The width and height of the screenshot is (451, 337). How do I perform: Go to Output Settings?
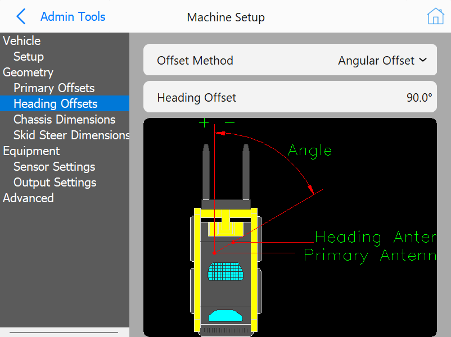click(x=55, y=183)
